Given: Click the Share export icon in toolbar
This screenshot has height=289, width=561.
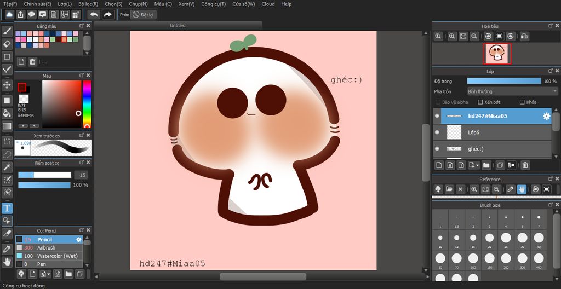Looking at the screenshot, I should (x=21, y=15).
